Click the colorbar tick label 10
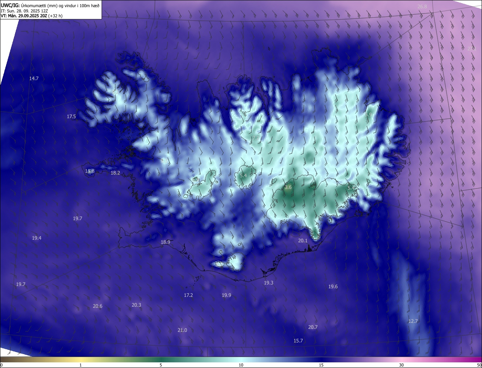The width and height of the screenshot is (482, 368). coord(241,365)
